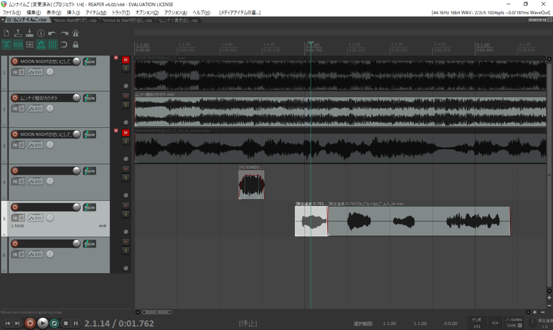Open the トラック(T) menu
This screenshot has width=553, height=330.
click(121, 12)
